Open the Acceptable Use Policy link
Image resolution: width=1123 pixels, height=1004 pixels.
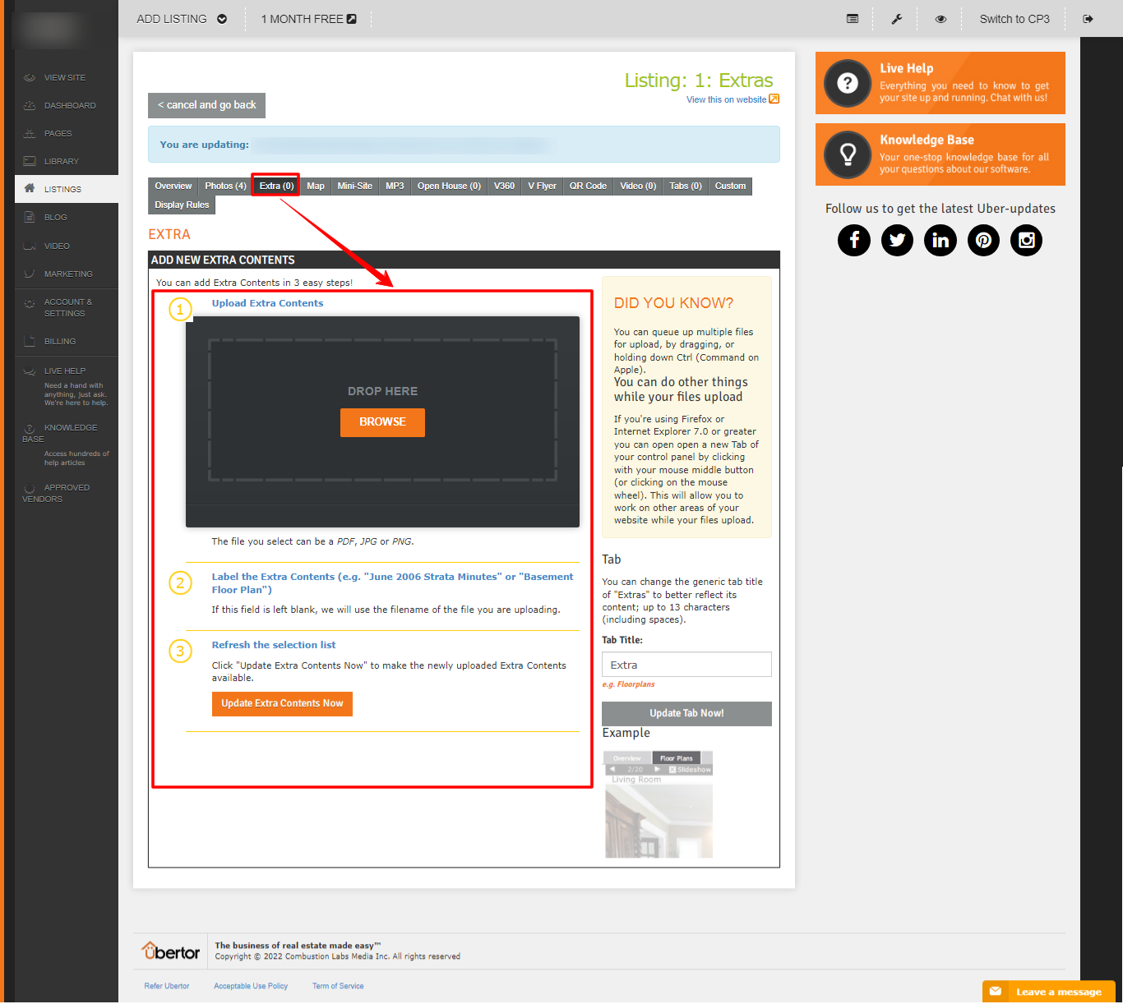tap(251, 986)
